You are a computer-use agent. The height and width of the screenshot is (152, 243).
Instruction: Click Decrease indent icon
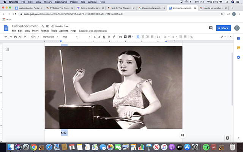[x=180, y=37]
